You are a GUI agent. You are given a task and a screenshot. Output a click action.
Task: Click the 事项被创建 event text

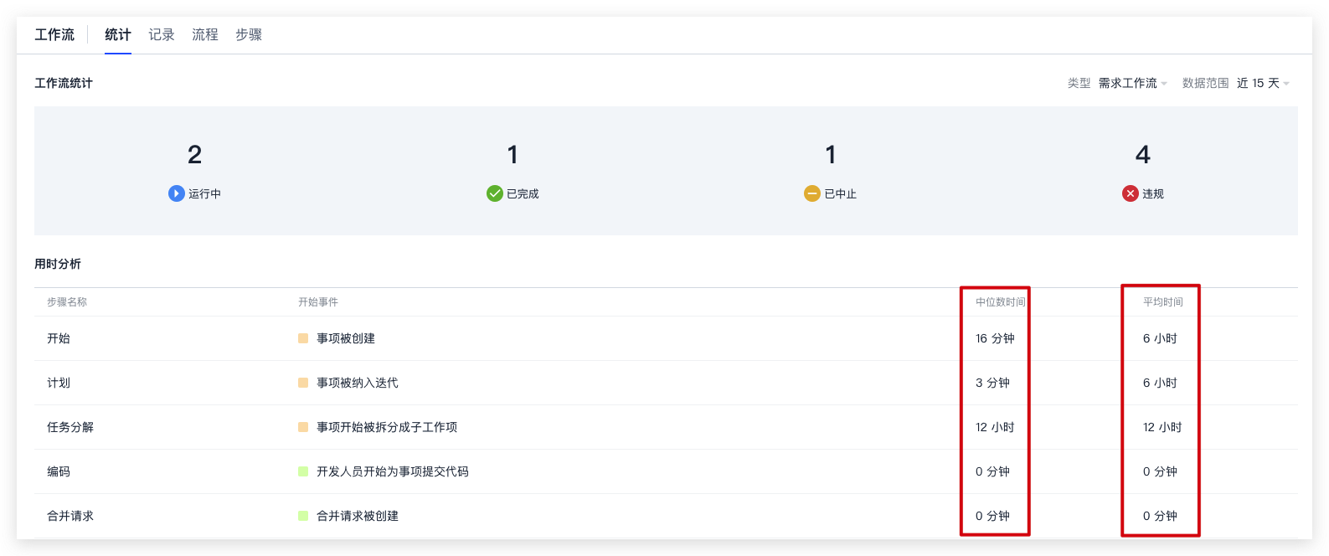pos(346,338)
